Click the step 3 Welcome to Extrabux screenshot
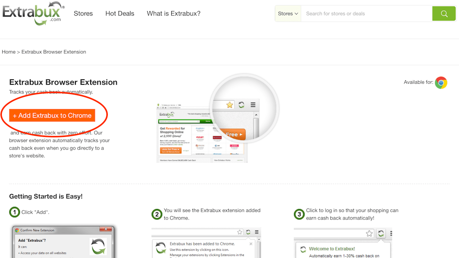The height and width of the screenshot is (258, 459). pos(343,243)
